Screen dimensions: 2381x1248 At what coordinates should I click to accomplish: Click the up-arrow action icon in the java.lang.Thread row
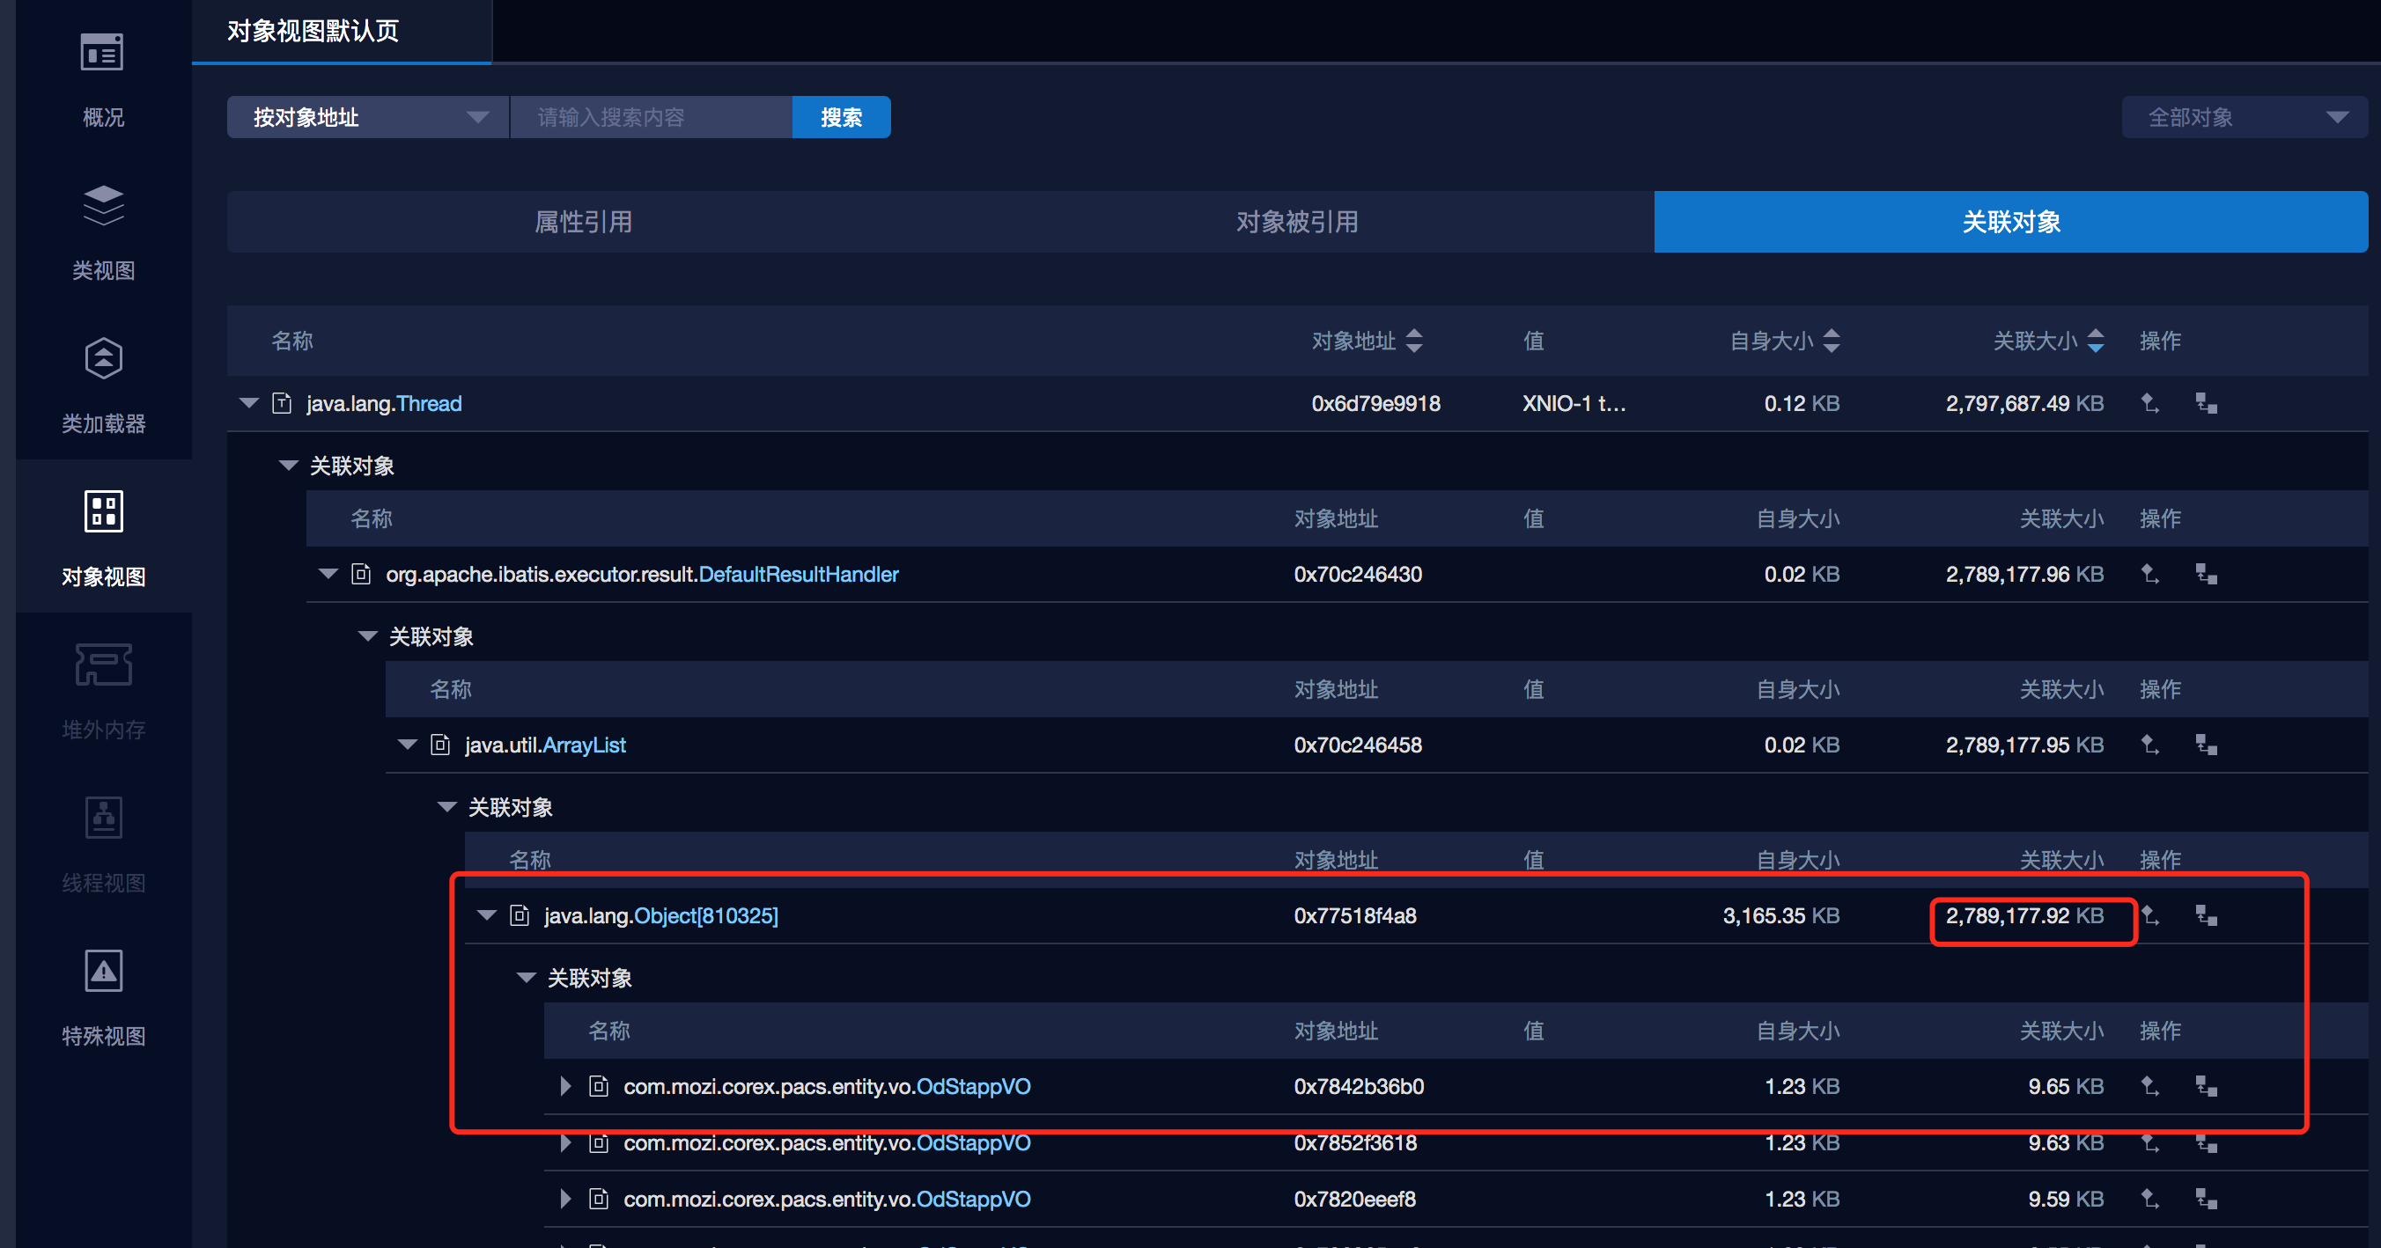pyautogui.click(x=2150, y=403)
